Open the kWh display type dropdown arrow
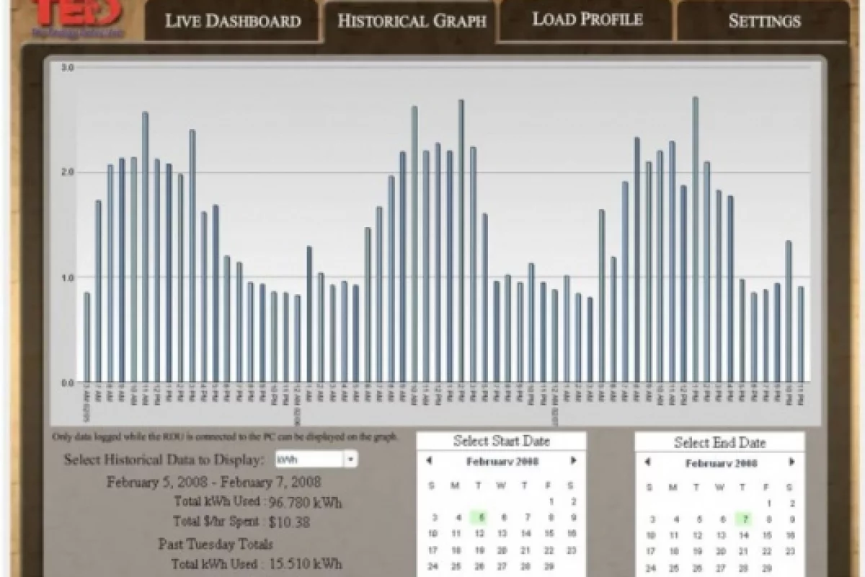The height and width of the screenshot is (577, 865). click(350, 459)
